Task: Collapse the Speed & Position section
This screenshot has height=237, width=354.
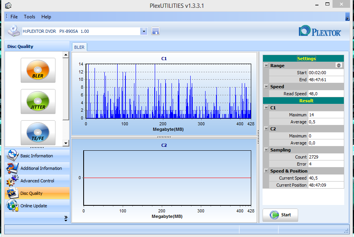Action: [x=266, y=171]
